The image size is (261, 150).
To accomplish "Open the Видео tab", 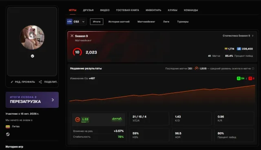I will pos(105,10).
